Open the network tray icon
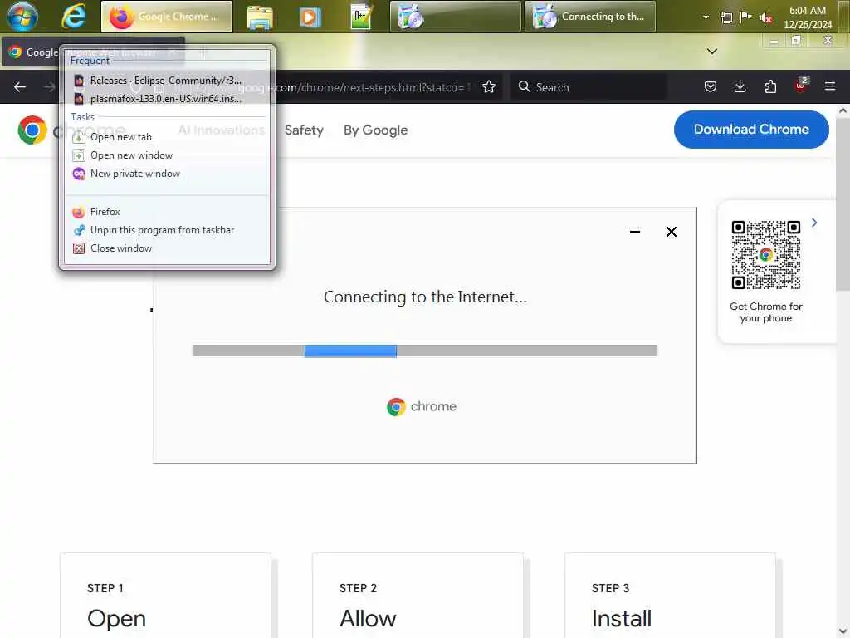The width and height of the screenshot is (850, 638). [725, 17]
